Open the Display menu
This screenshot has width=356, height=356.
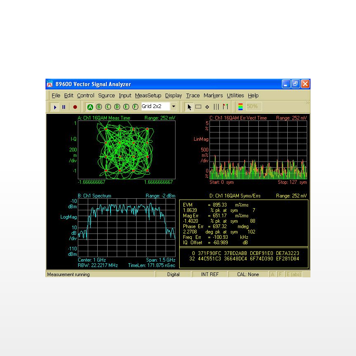click(173, 96)
